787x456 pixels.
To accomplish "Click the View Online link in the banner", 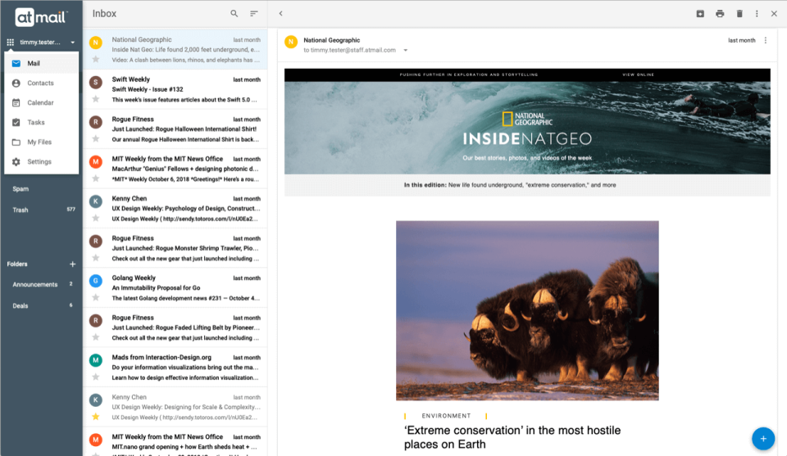I will pyautogui.click(x=638, y=74).
